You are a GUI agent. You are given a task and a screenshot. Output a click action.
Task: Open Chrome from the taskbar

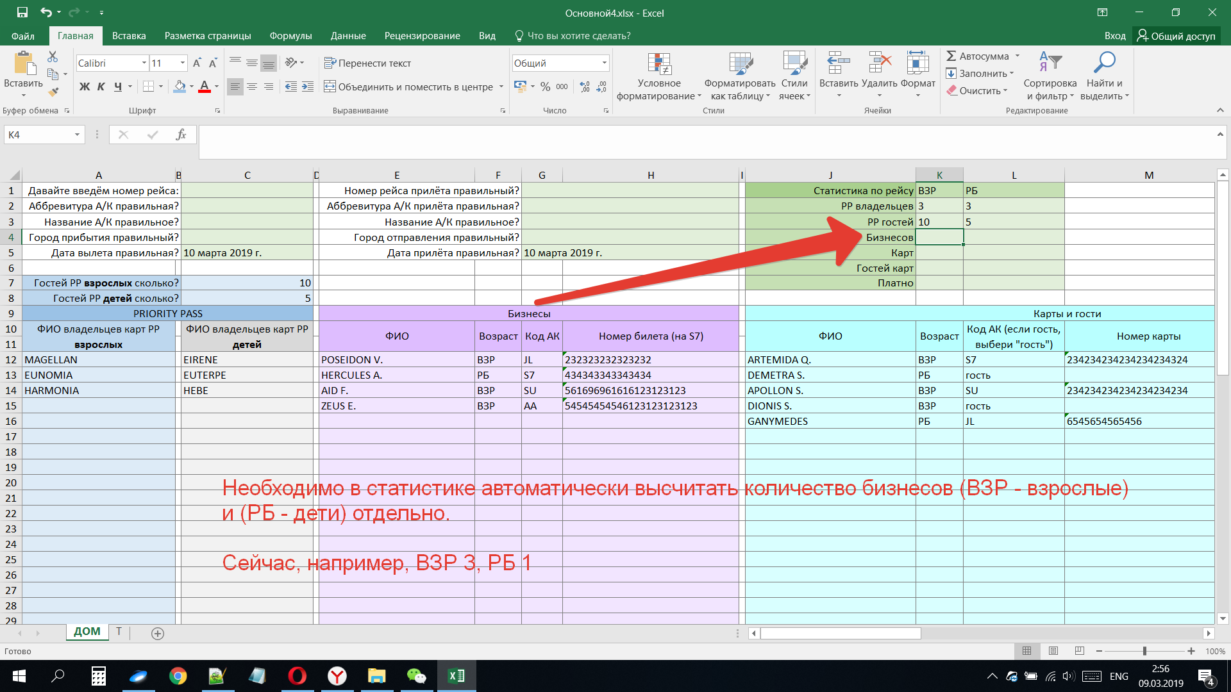tap(178, 676)
